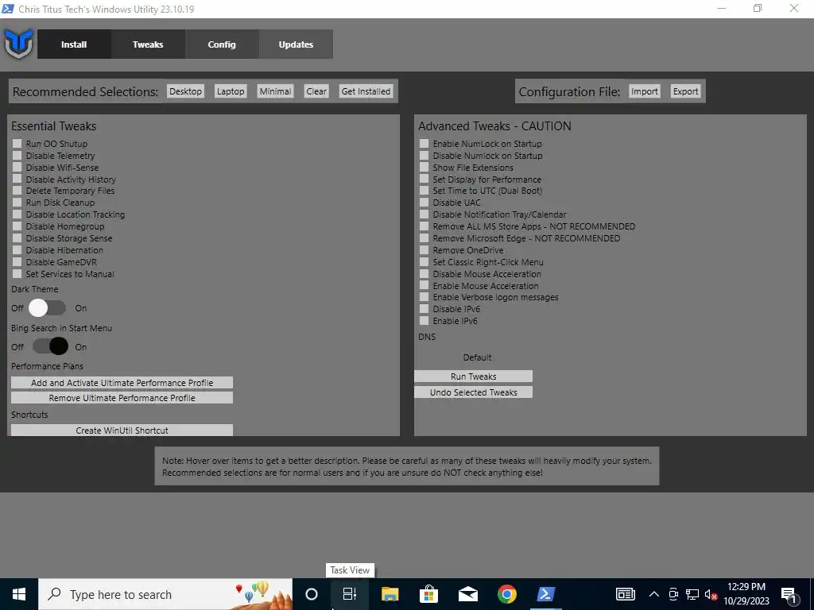
Task: Open News and interests taskbar widget
Action: pos(625,594)
